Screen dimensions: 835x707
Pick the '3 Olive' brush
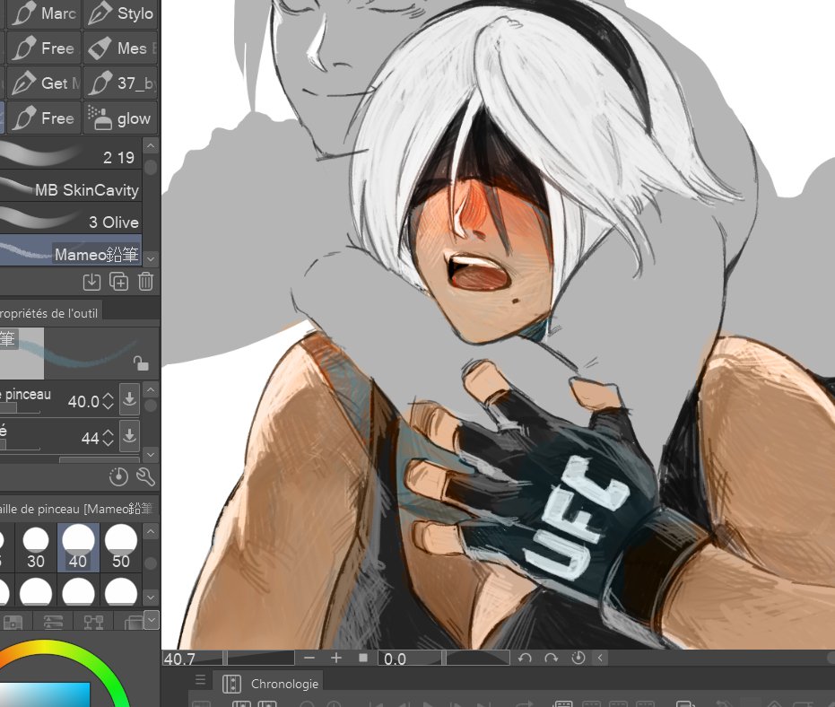(71, 218)
